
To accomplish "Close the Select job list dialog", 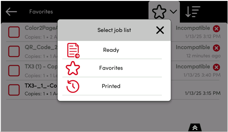I will click(x=160, y=30).
